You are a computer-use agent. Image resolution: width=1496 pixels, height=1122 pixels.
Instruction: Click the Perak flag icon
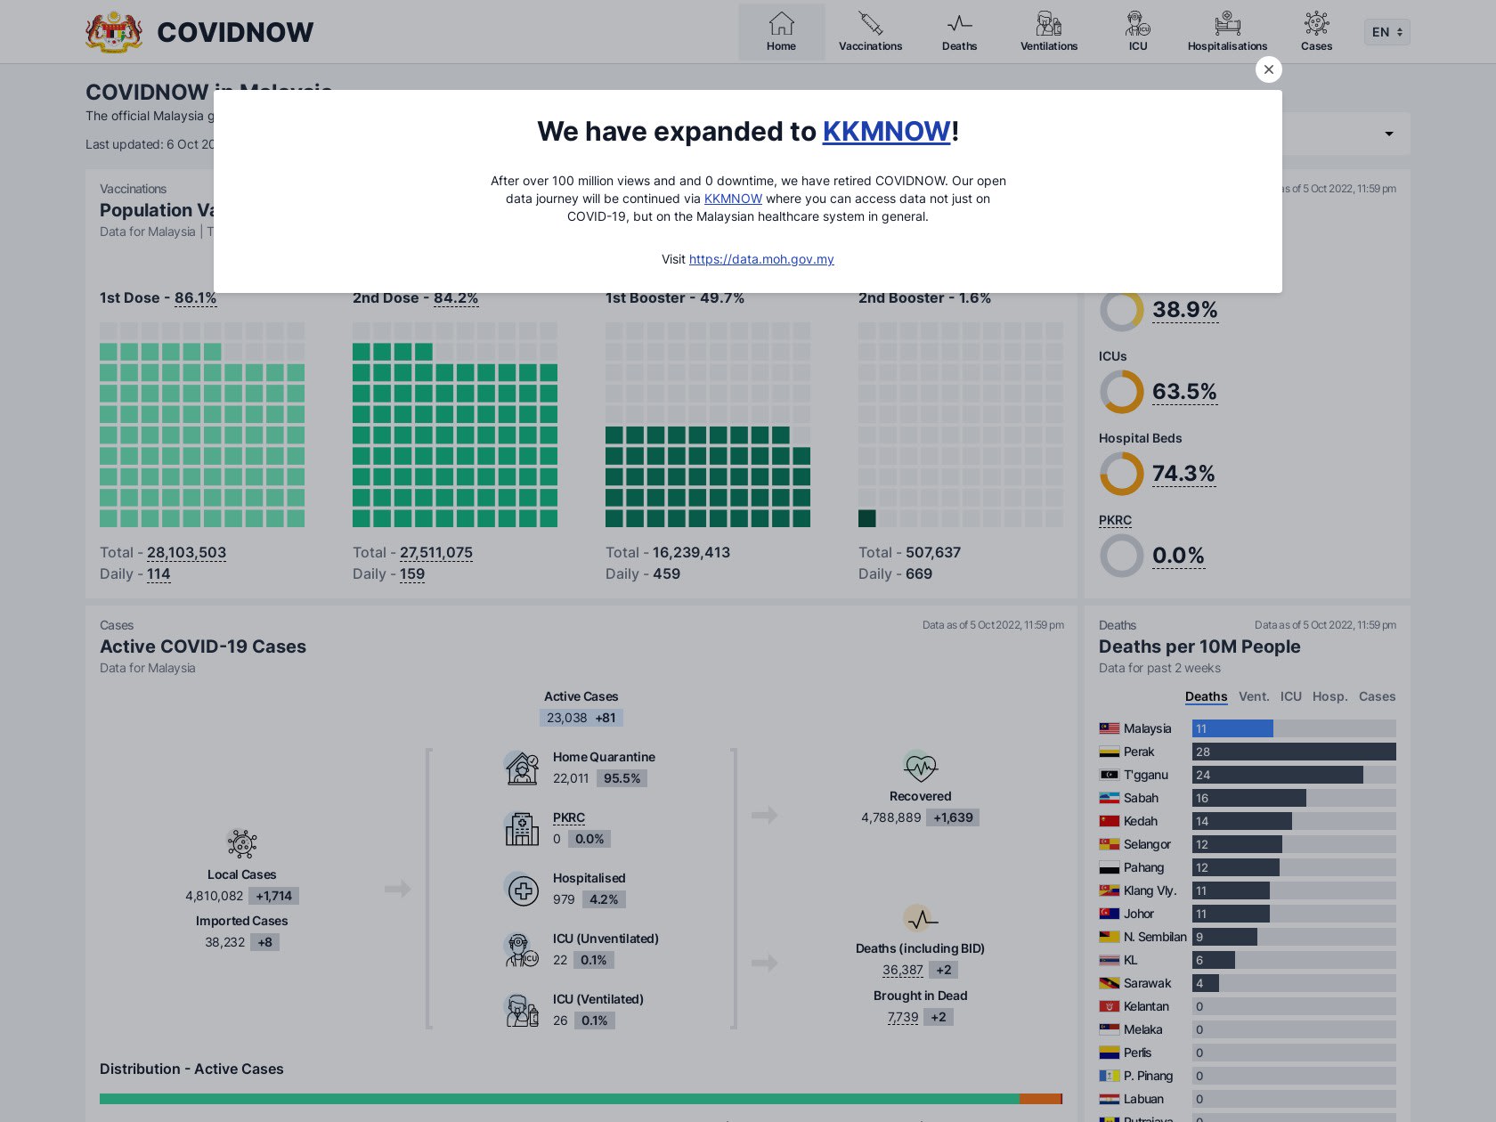tap(1109, 752)
